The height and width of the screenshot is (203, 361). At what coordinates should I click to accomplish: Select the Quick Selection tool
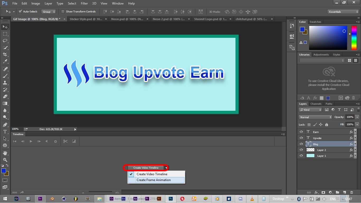tap(5, 48)
